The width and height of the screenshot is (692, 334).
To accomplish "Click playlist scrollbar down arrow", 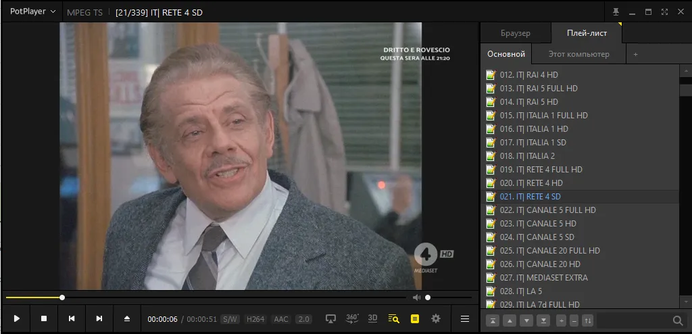I will pyautogui.click(x=686, y=303).
